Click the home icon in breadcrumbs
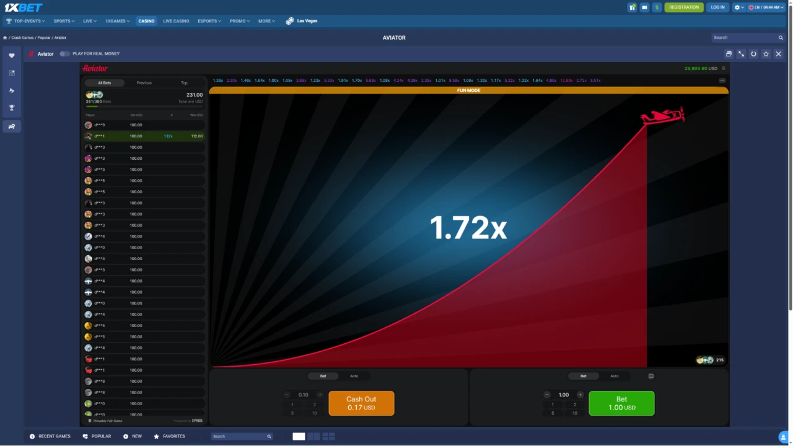This screenshot has height=446, width=793. point(5,38)
